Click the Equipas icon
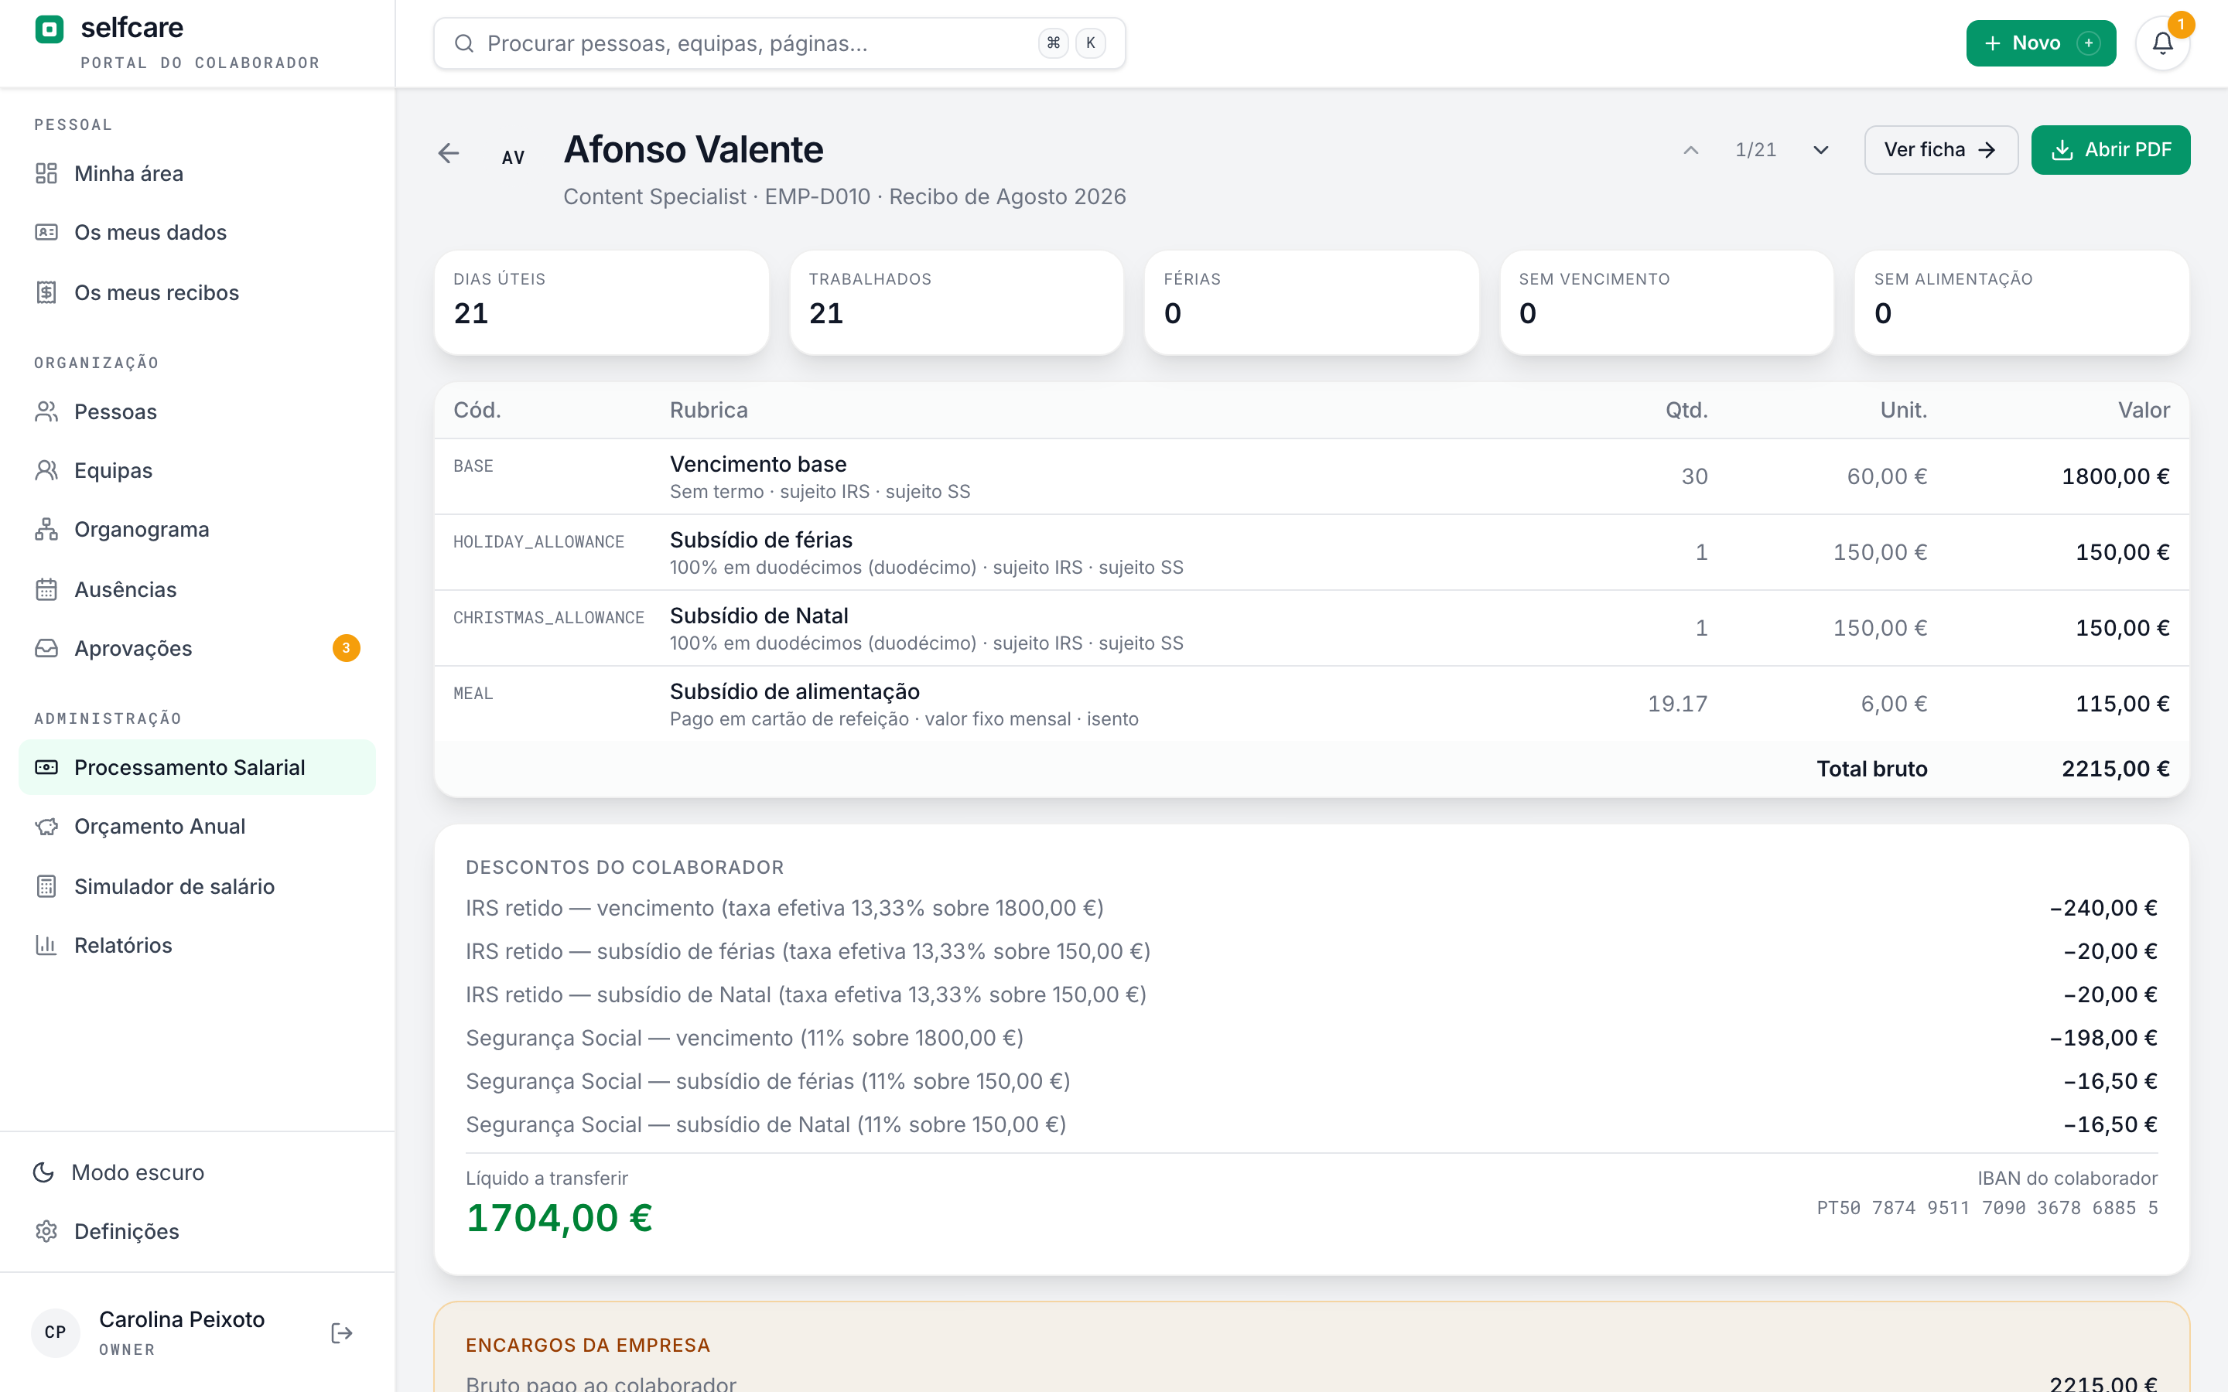2228x1392 pixels. click(x=46, y=470)
